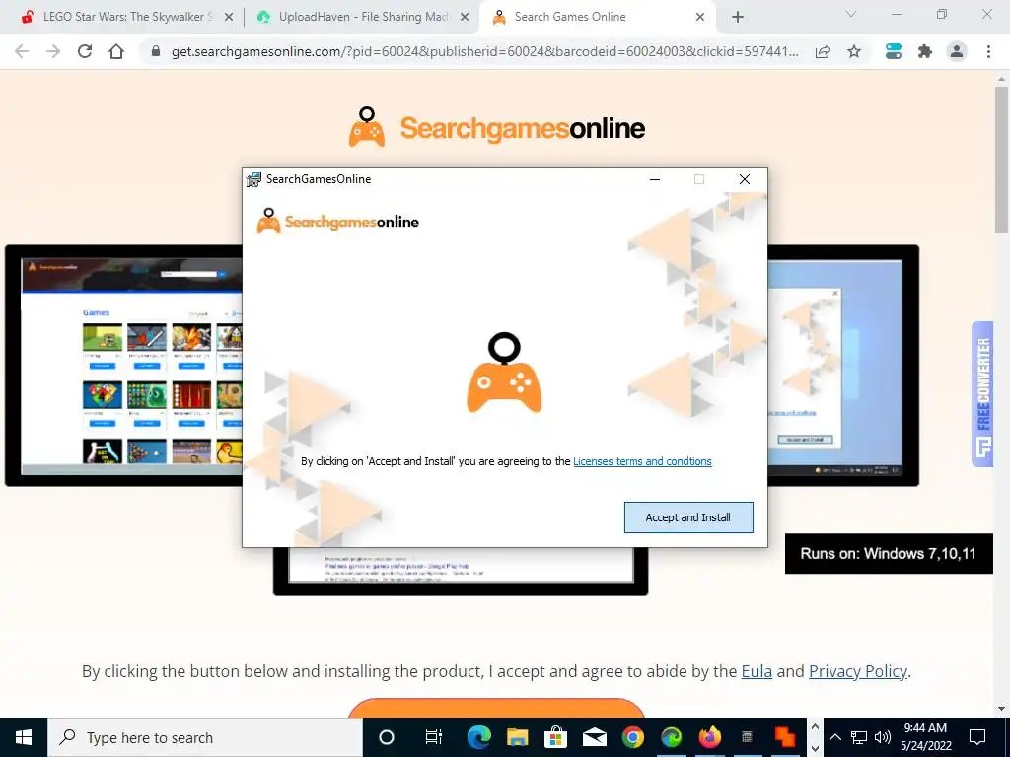Open Firefox from taskbar

tap(710, 737)
